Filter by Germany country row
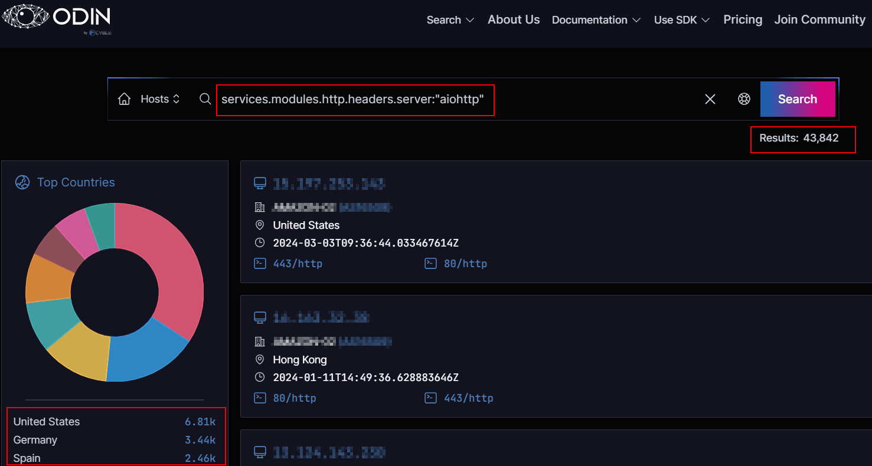The height and width of the screenshot is (466, 872). point(115,440)
